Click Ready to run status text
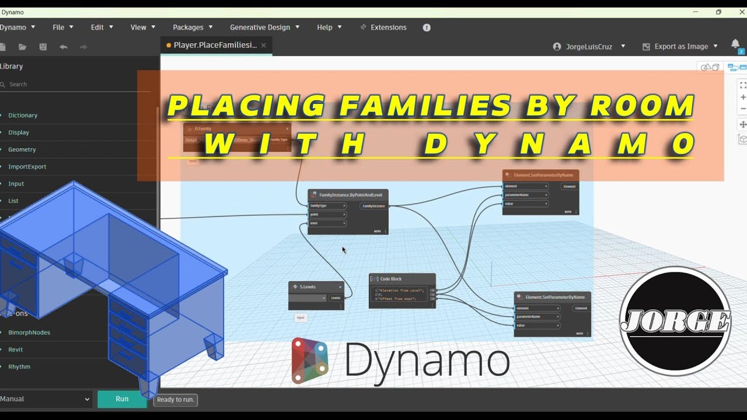Screen dimensions: 747x420 coord(176,400)
